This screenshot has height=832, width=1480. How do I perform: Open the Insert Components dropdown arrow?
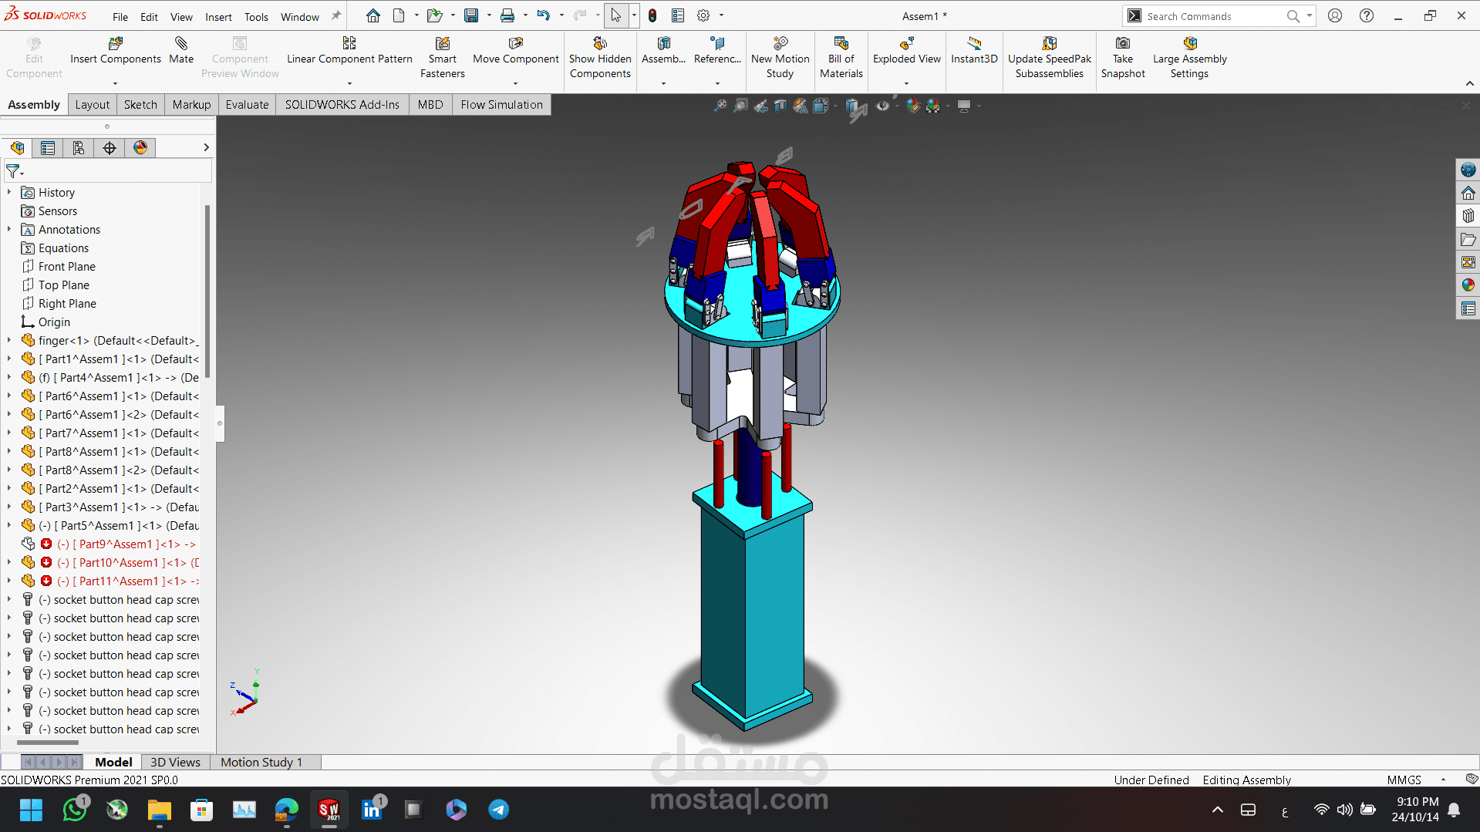tap(115, 83)
